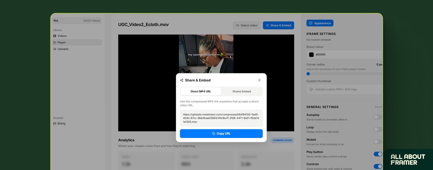Viewport: 433px width, 170px height.
Task: Click the Select video button
Action: point(247,25)
